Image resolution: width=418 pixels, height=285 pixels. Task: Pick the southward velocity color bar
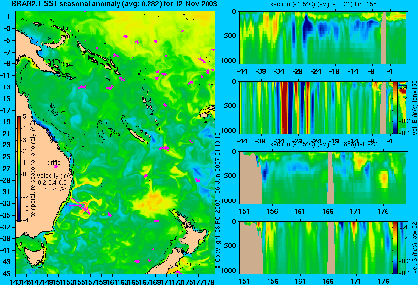point(395,248)
